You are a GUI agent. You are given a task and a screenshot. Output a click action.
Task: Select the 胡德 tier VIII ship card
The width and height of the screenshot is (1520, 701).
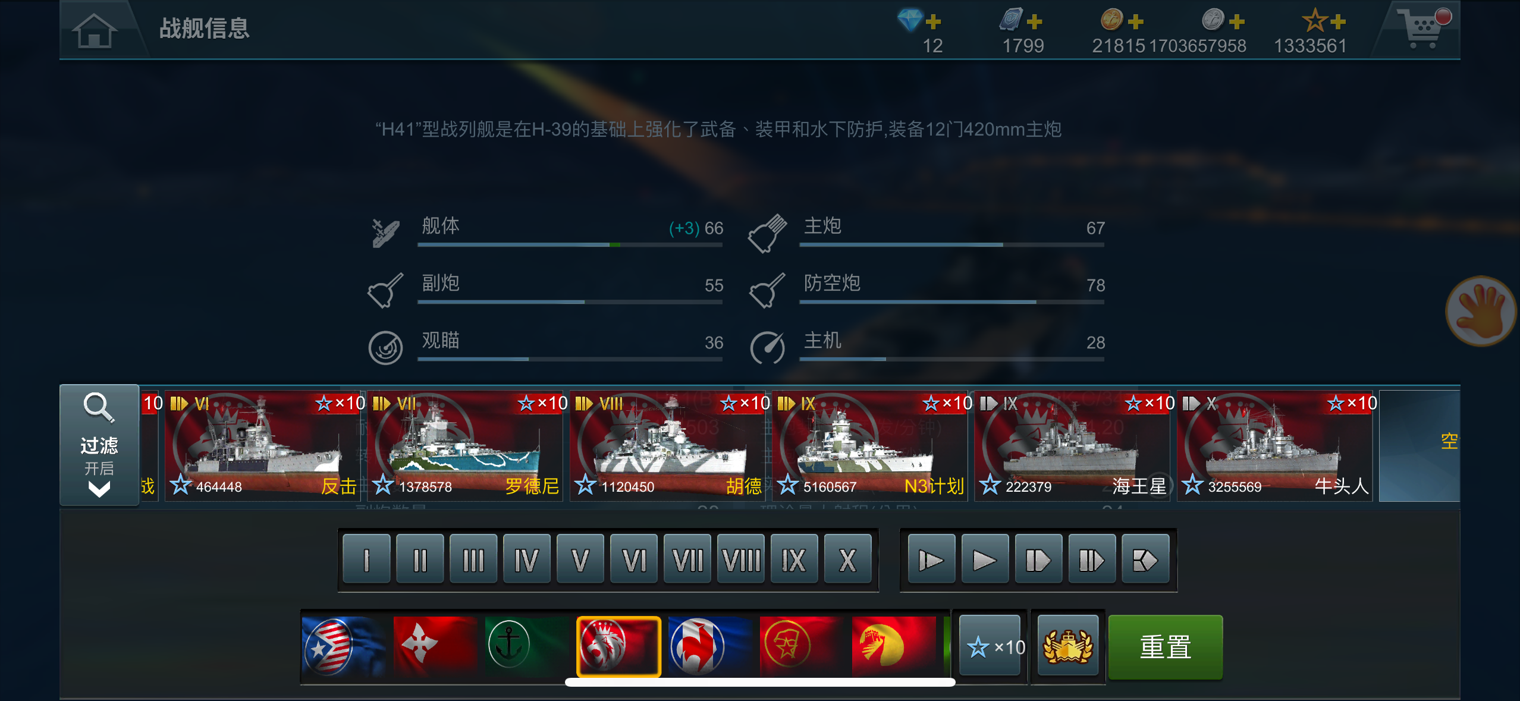pyautogui.click(x=667, y=445)
